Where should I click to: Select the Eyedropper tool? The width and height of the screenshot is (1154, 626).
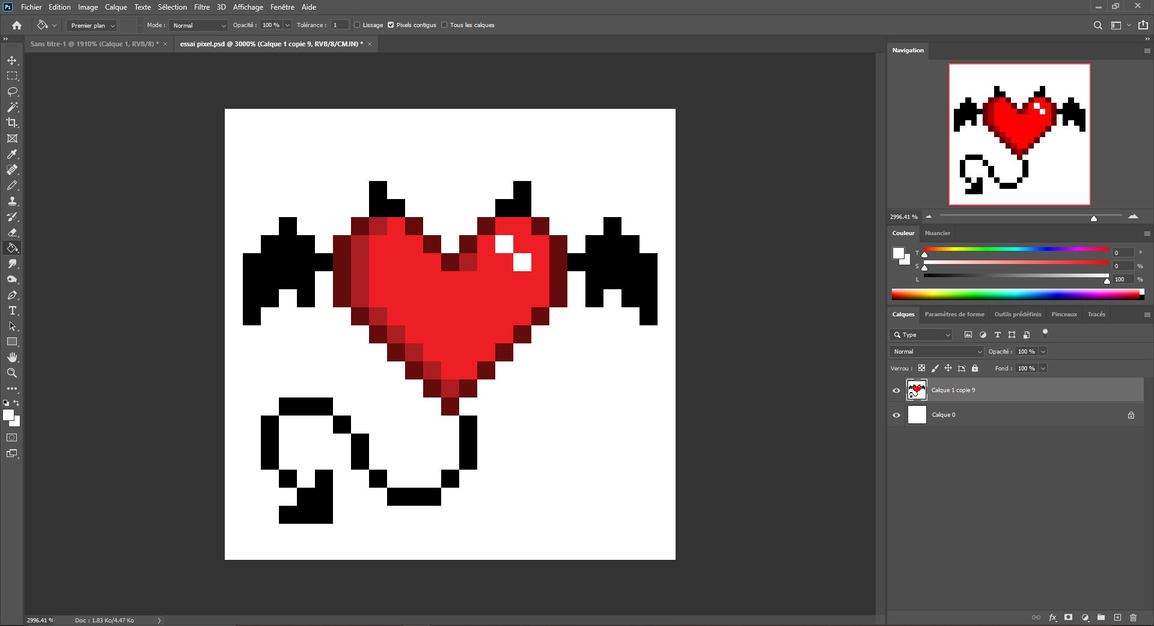(12, 155)
